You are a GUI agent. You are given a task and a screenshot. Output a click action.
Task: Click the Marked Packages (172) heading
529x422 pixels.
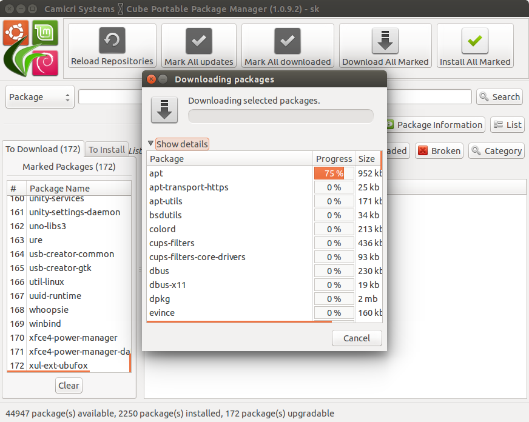[x=69, y=167]
